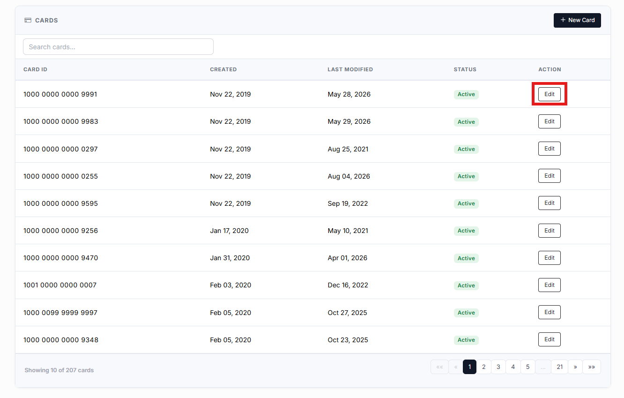Go to page 5 of cards
The height and width of the screenshot is (398, 624).
527,367
